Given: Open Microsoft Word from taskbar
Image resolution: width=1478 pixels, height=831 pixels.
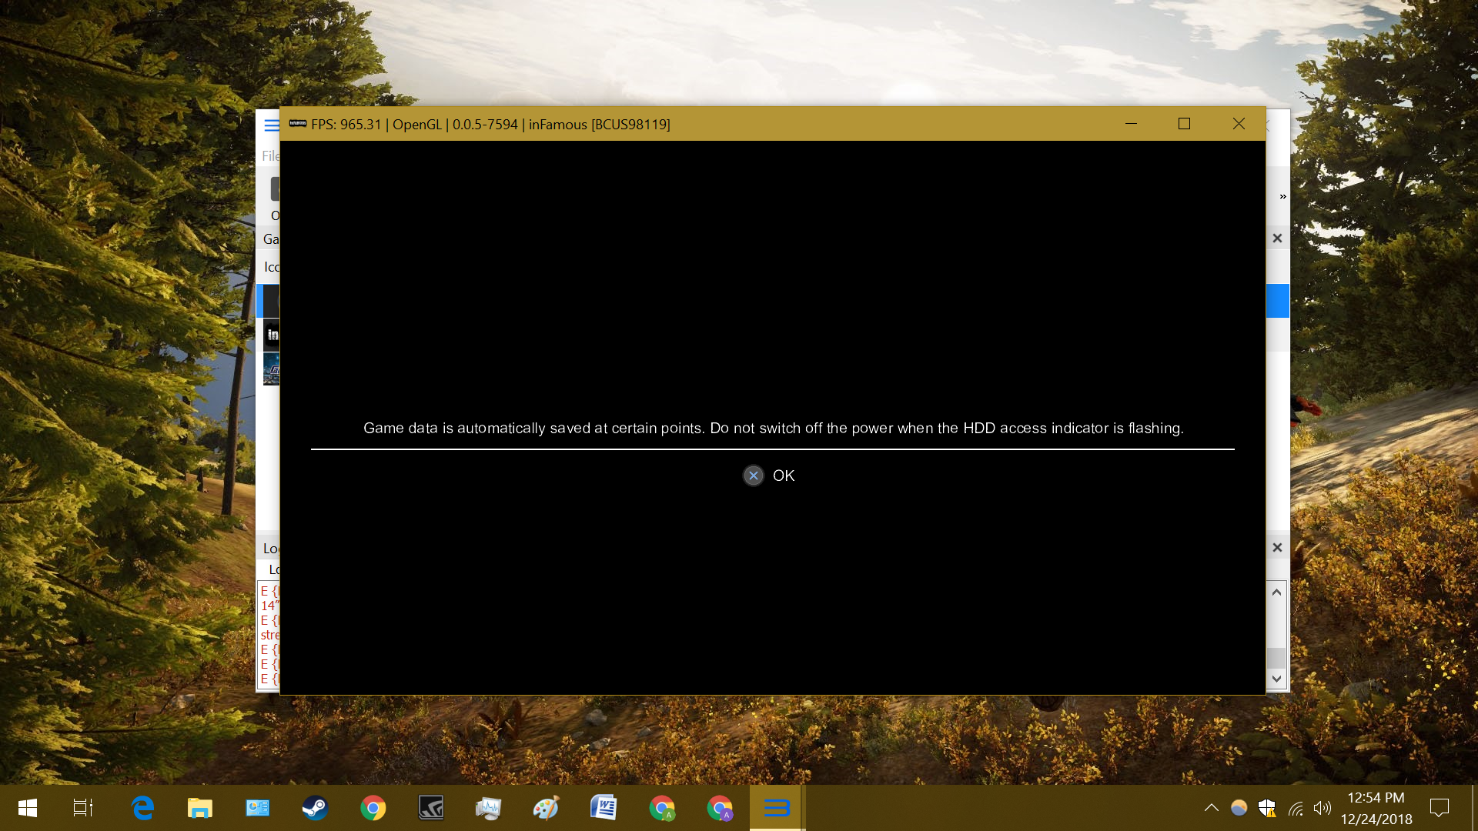Looking at the screenshot, I should point(604,808).
